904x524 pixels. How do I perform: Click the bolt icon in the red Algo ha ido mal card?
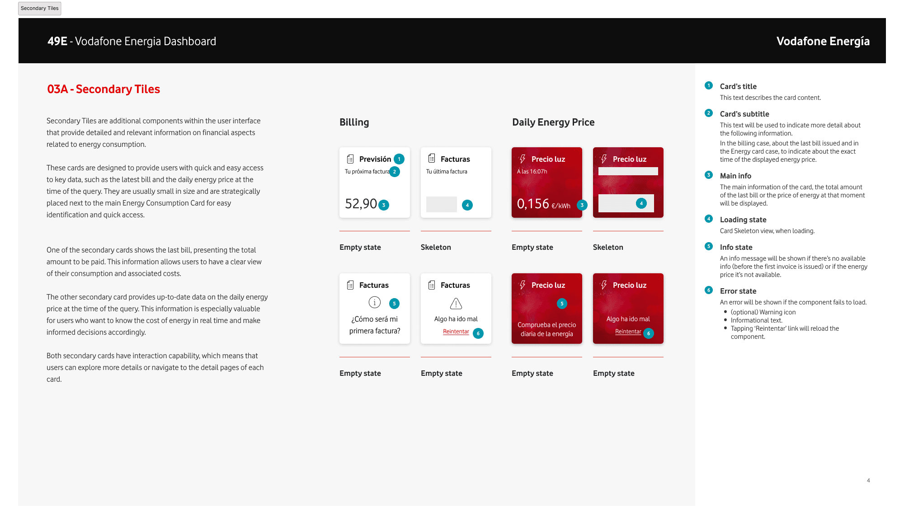604,285
